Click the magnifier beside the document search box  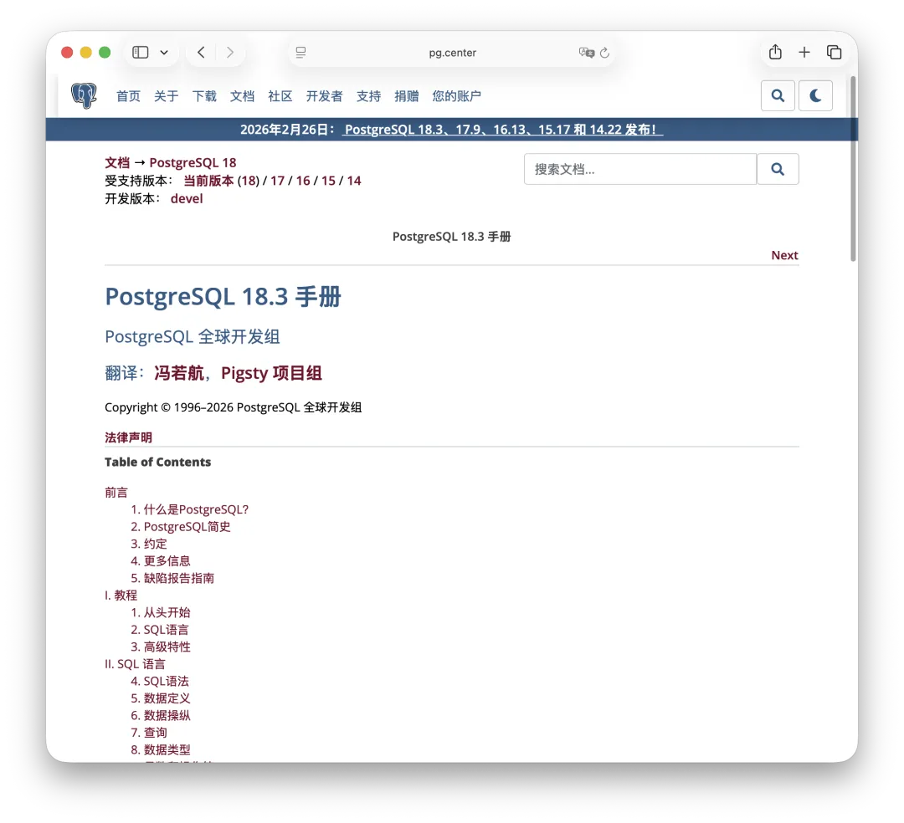tap(777, 169)
